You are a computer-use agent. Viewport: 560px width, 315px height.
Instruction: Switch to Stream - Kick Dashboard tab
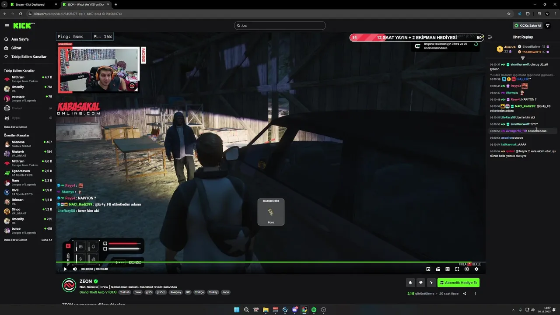(x=30, y=4)
